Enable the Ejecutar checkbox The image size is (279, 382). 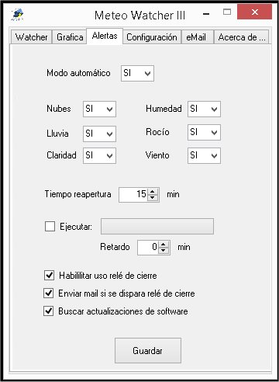pos(50,226)
